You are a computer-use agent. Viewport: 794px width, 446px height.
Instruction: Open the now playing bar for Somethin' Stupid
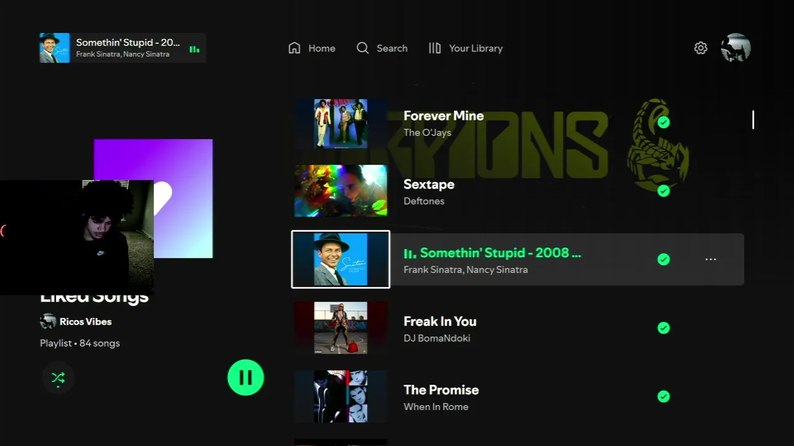pos(123,48)
